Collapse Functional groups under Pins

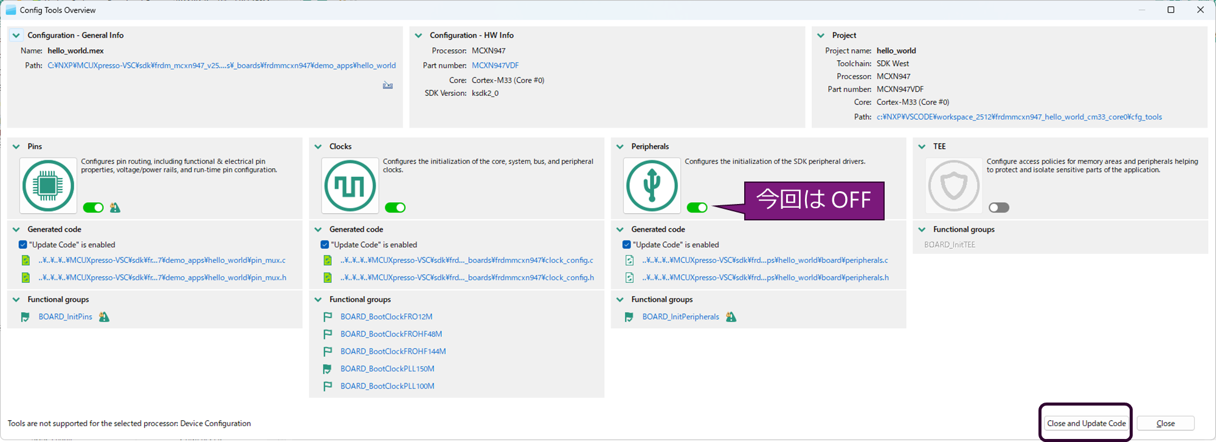click(x=16, y=300)
